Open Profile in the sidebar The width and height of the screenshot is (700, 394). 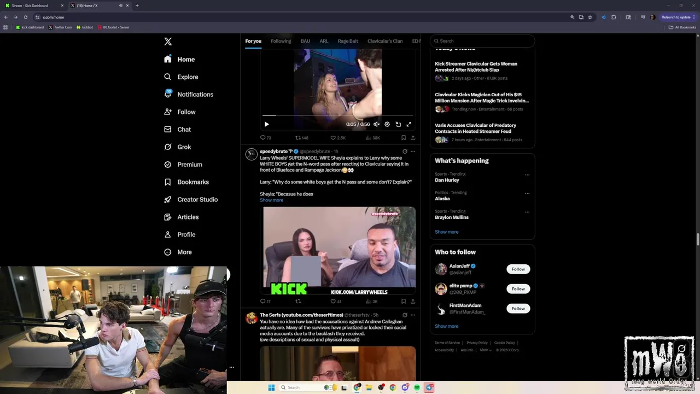179,234
